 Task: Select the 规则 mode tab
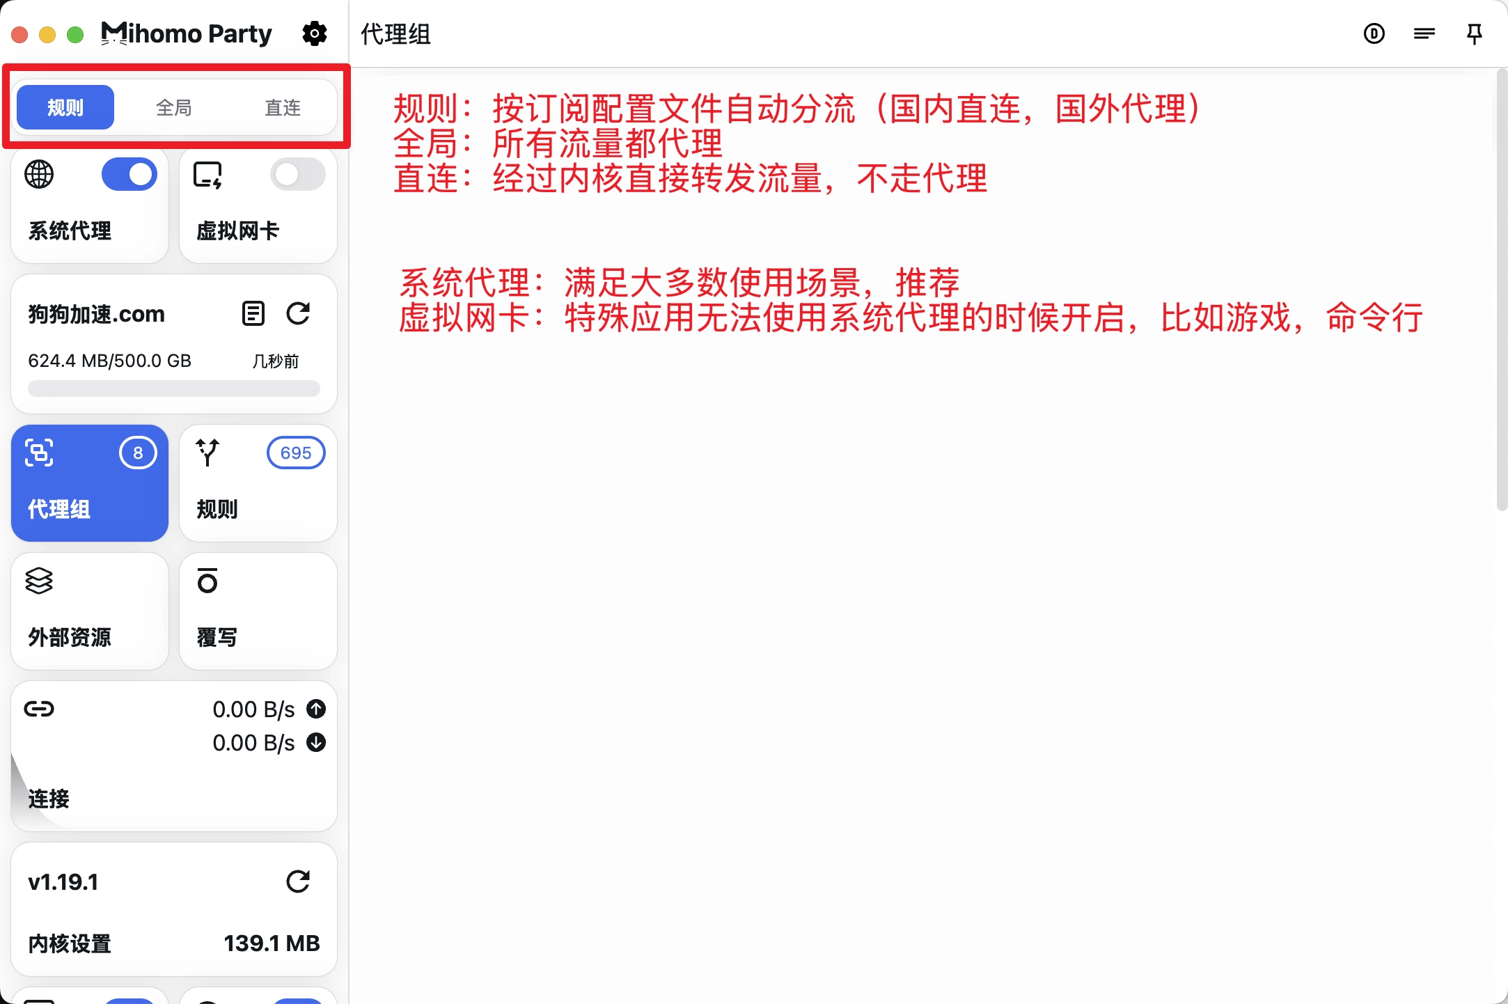point(65,107)
